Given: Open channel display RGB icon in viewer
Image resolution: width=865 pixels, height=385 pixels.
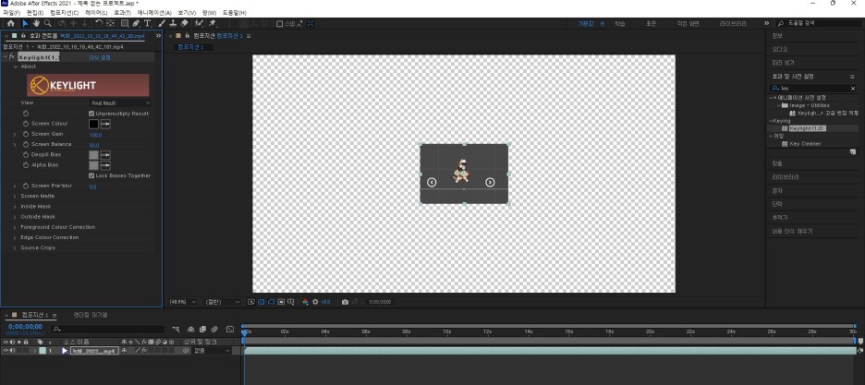Looking at the screenshot, I should (x=305, y=302).
